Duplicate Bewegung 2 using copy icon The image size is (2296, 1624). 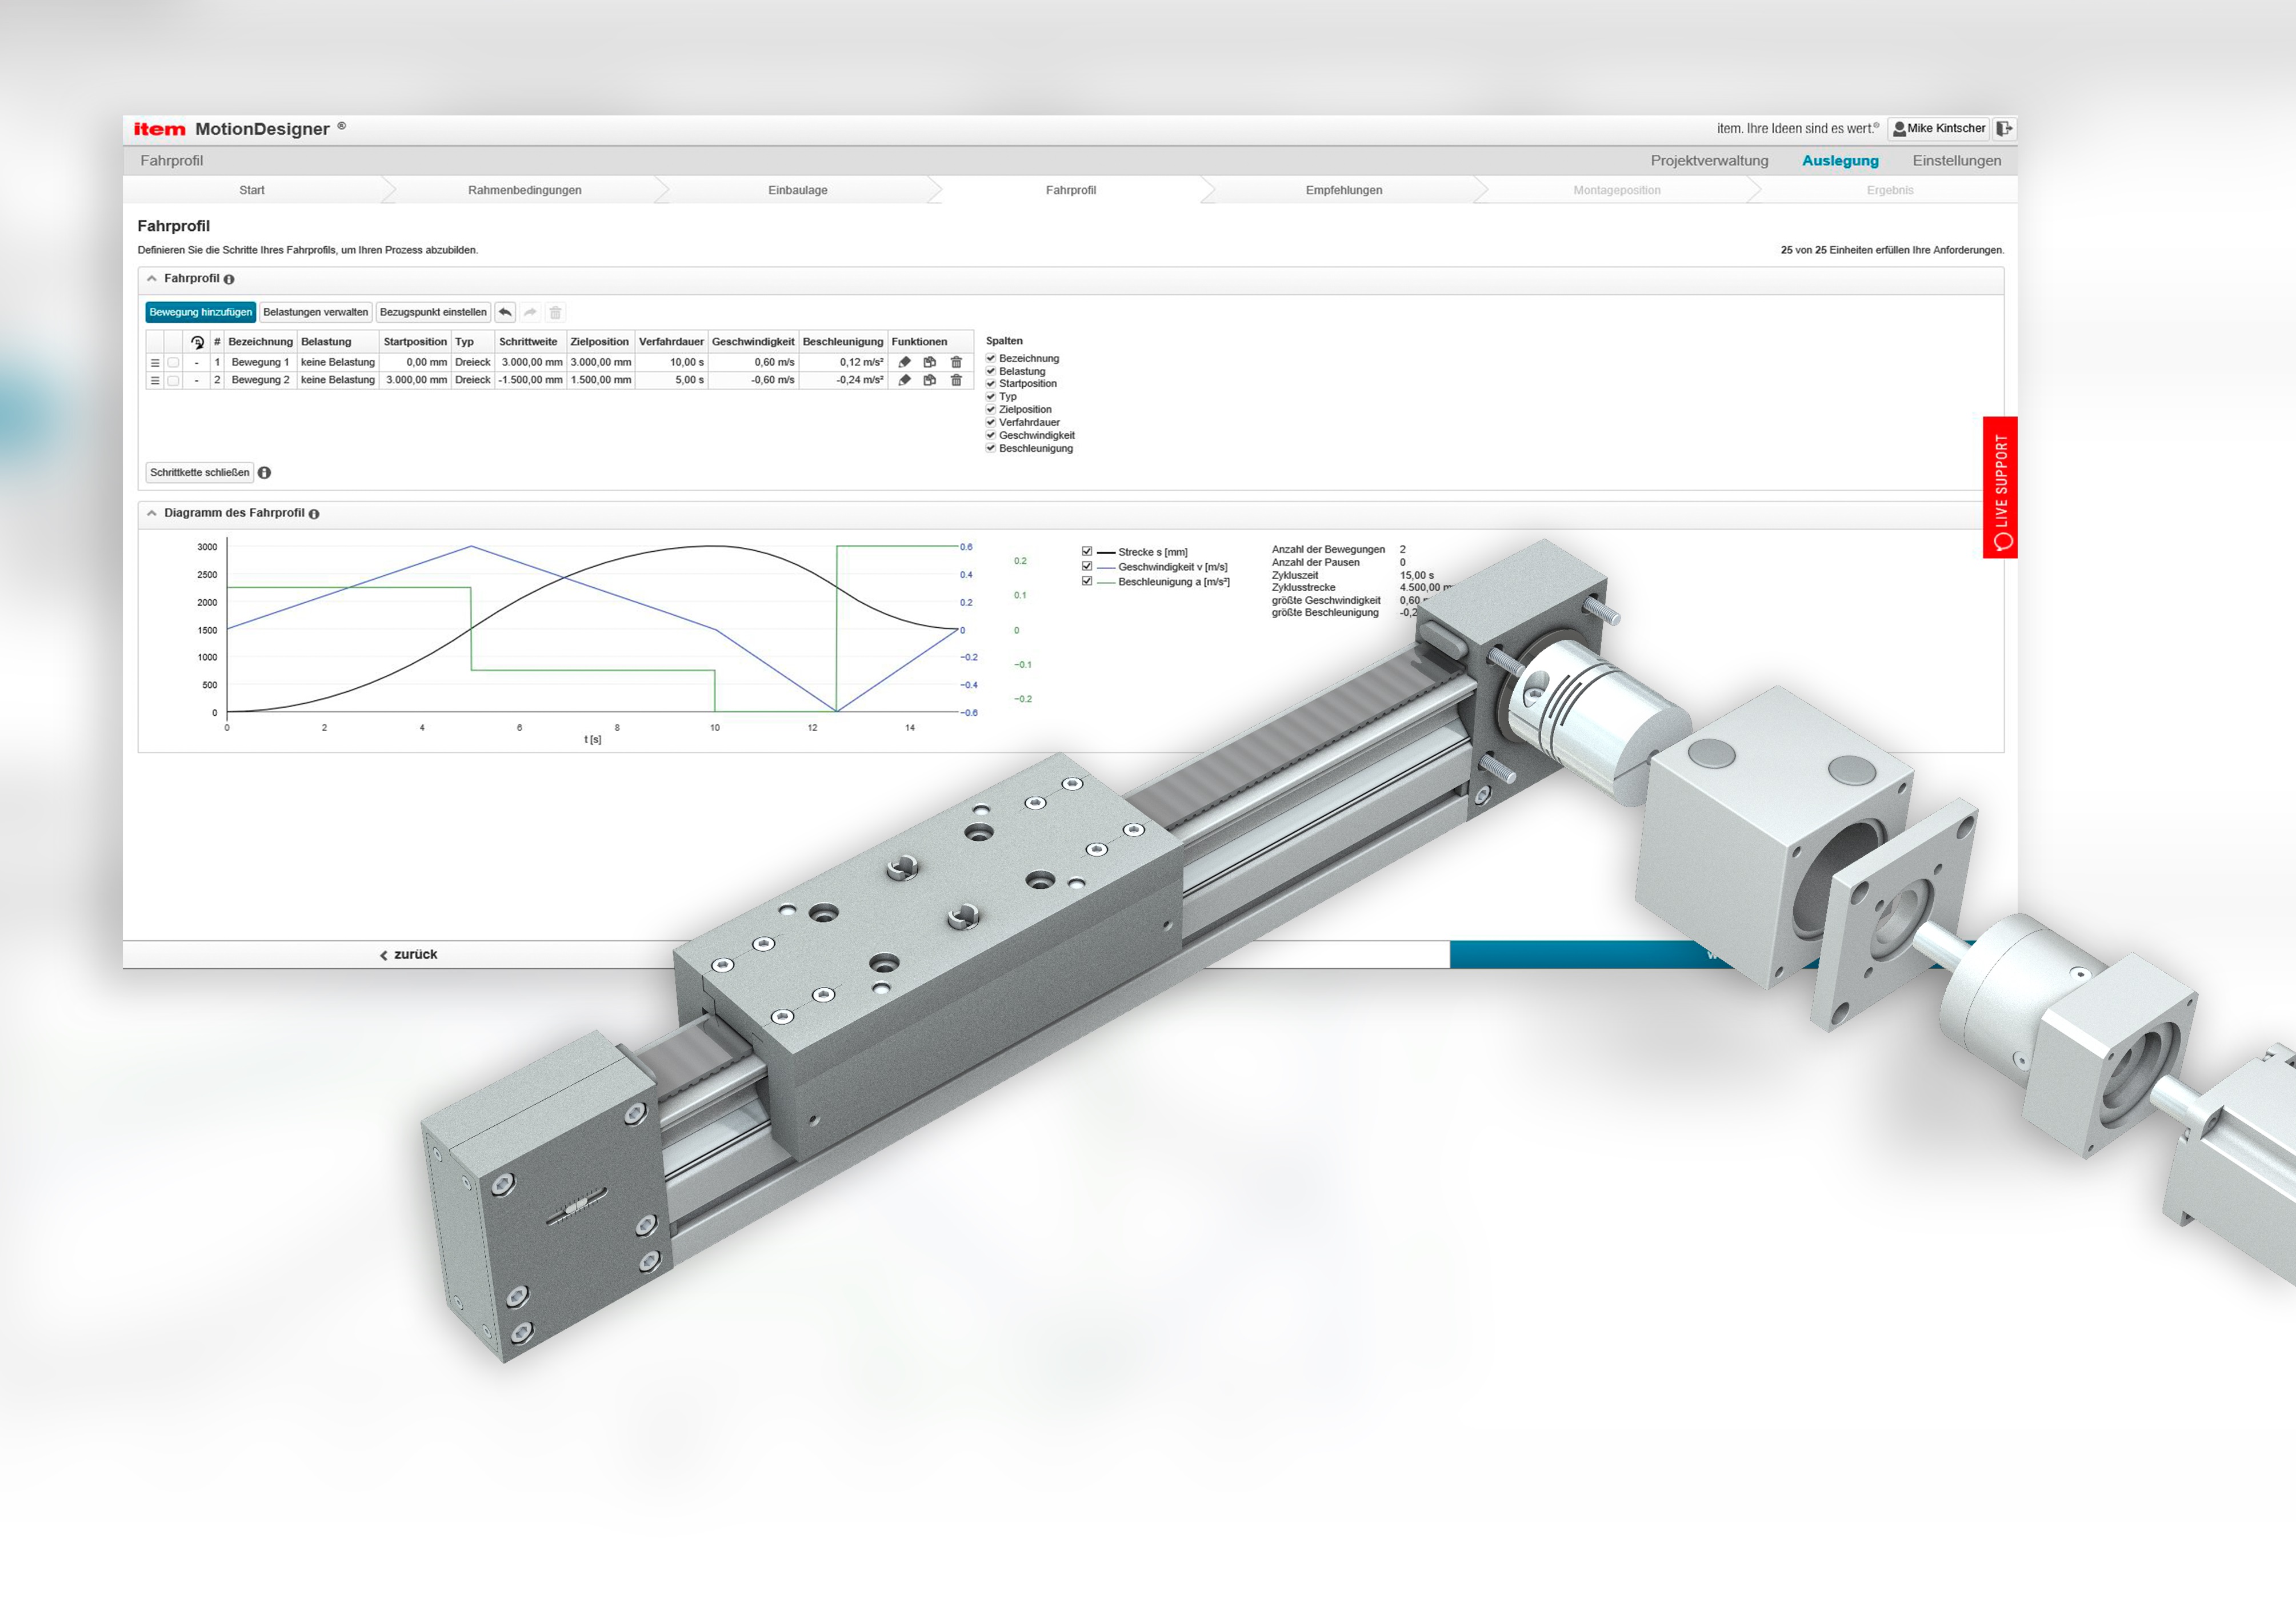pos(929,380)
